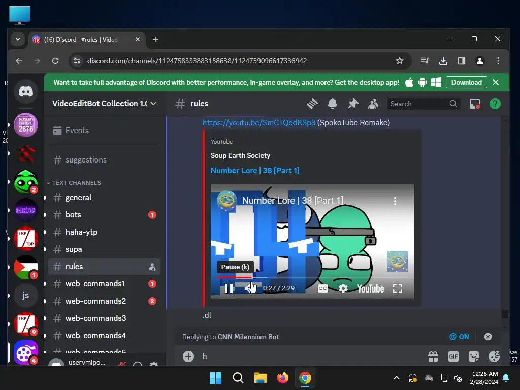Enter fullscreen on the video
Screen dimensions: 520x390
point(397,288)
